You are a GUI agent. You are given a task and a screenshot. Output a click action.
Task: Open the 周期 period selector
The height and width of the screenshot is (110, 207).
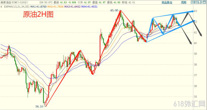pos(184,2)
